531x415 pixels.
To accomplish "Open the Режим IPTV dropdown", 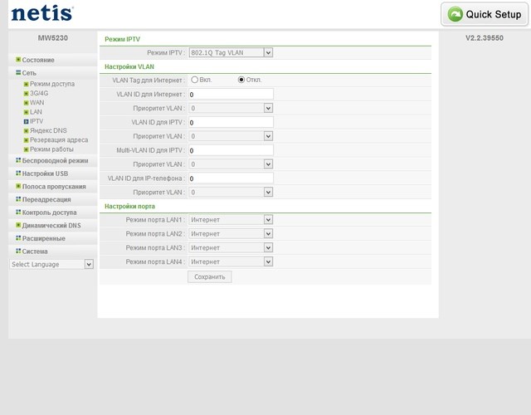I will [231, 52].
